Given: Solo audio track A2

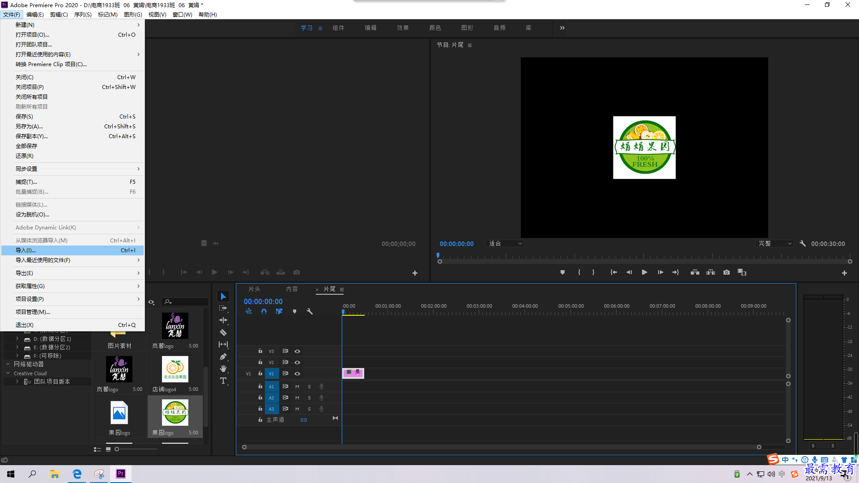Looking at the screenshot, I should pos(309,398).
